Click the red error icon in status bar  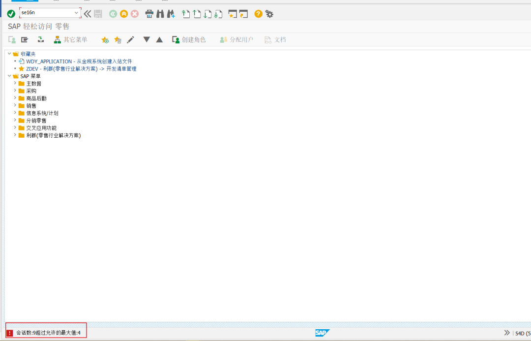[10, 333]
